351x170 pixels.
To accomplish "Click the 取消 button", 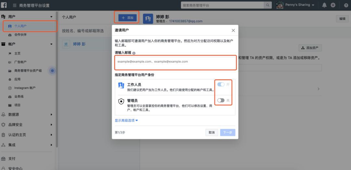I will pos(212,132).
